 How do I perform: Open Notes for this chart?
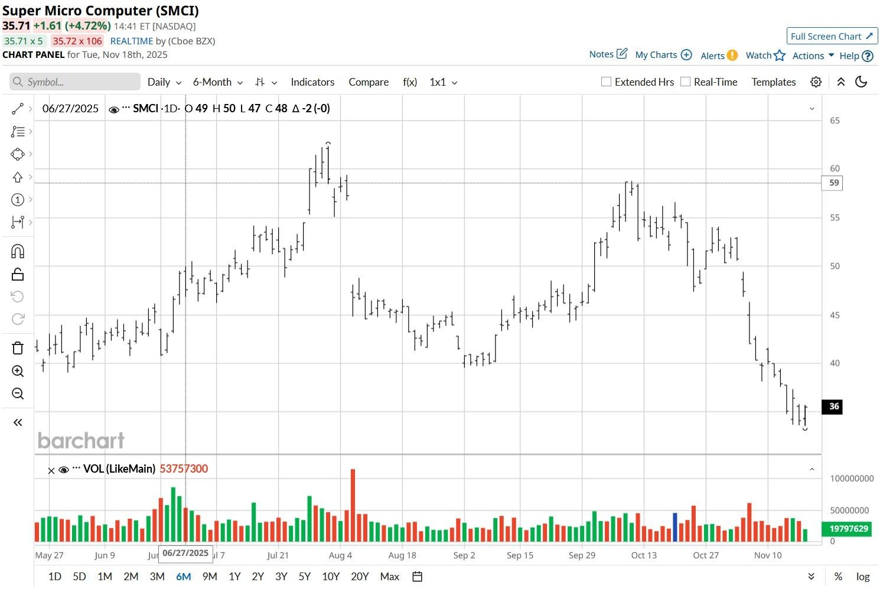(x=608, y=54)
